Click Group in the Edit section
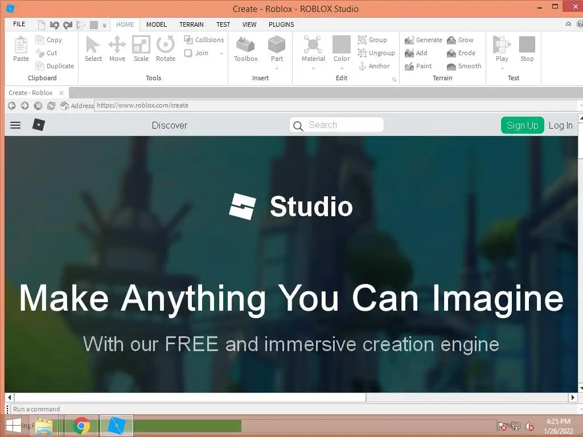This screenshot has height=437, width=583. click(372, 40)
